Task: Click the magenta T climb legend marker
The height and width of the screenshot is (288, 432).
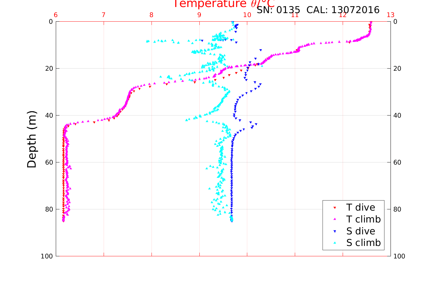Action: (x=334, y=219)
